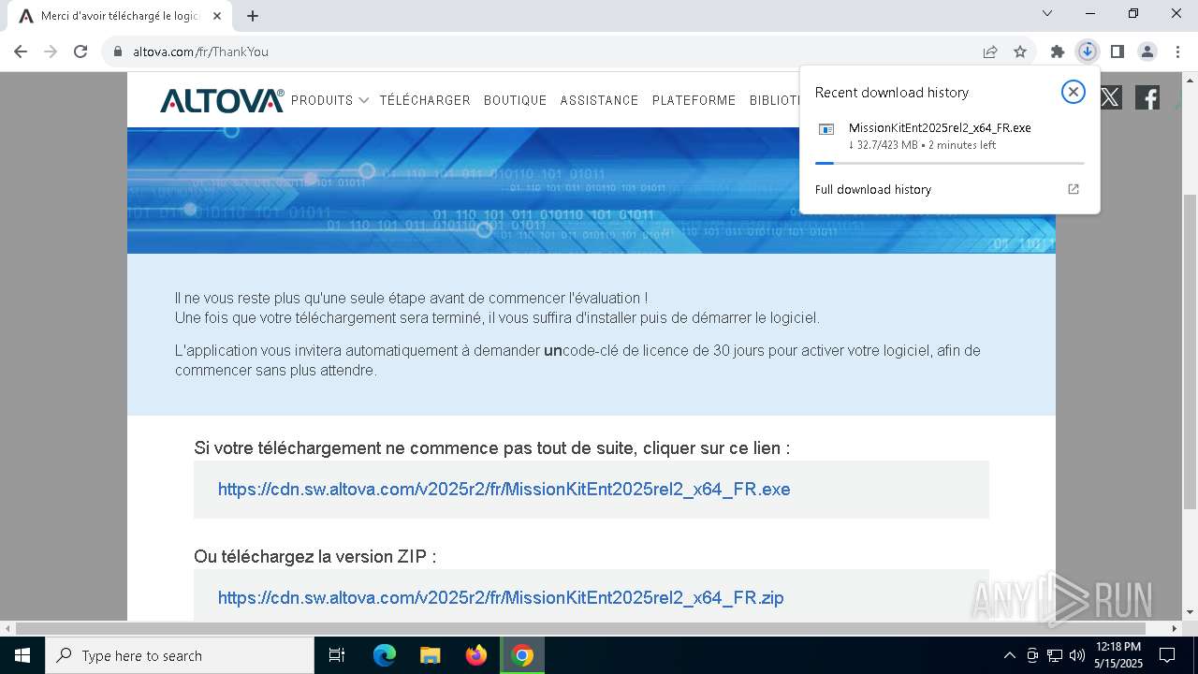Click the MissionKitEnt2025rel2_x64_FR.exe download link
The image size is (1198, 674).
tap(504, 490)
